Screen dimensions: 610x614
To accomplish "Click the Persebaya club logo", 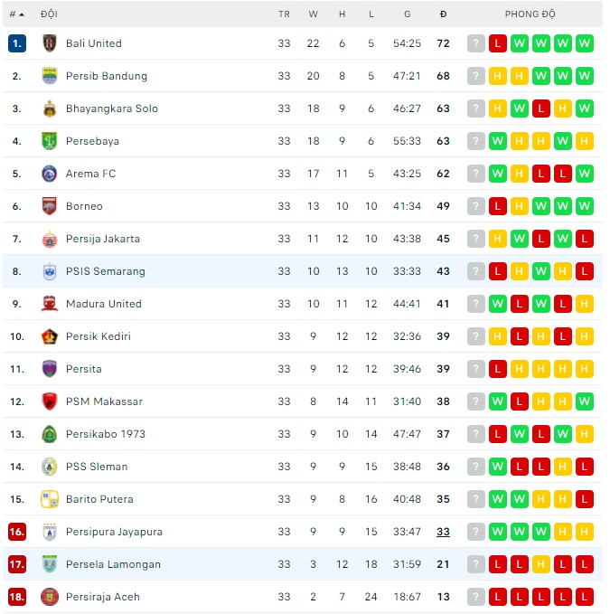I will tap(50, 141).
